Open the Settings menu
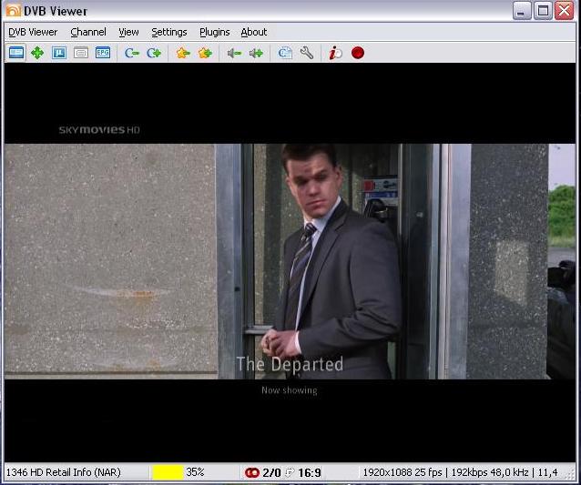This screenshot has height=485, width=581. tap(169, 32)
